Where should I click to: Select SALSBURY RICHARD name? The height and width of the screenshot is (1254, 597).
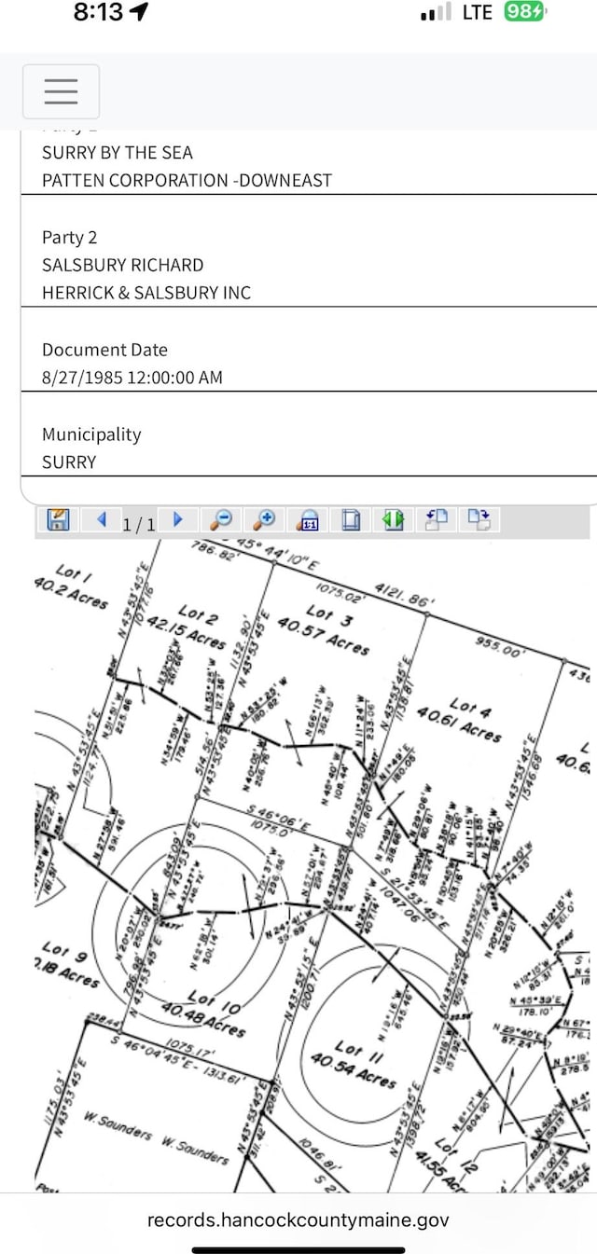point(122,266)
